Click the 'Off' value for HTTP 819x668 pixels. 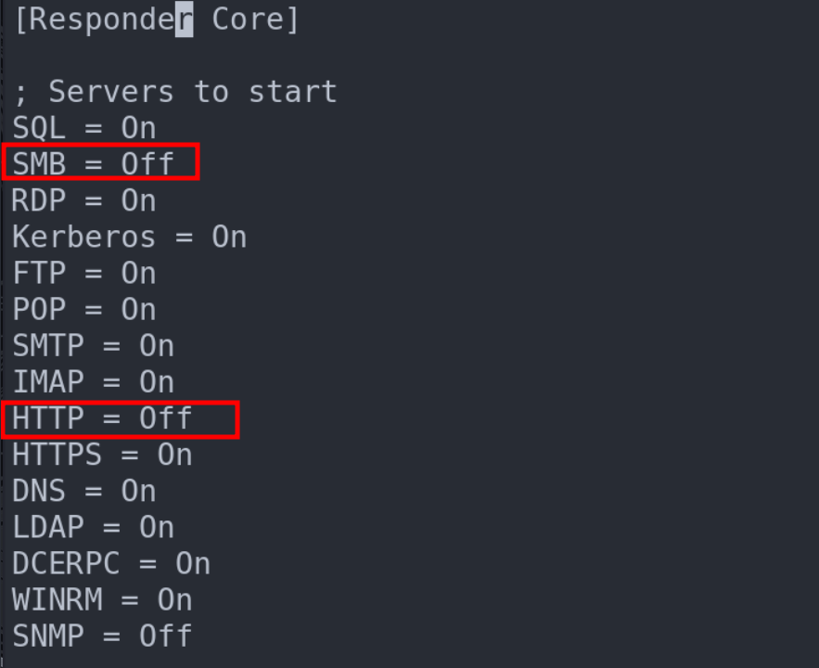pyautogui.click(x=166, y=418)
